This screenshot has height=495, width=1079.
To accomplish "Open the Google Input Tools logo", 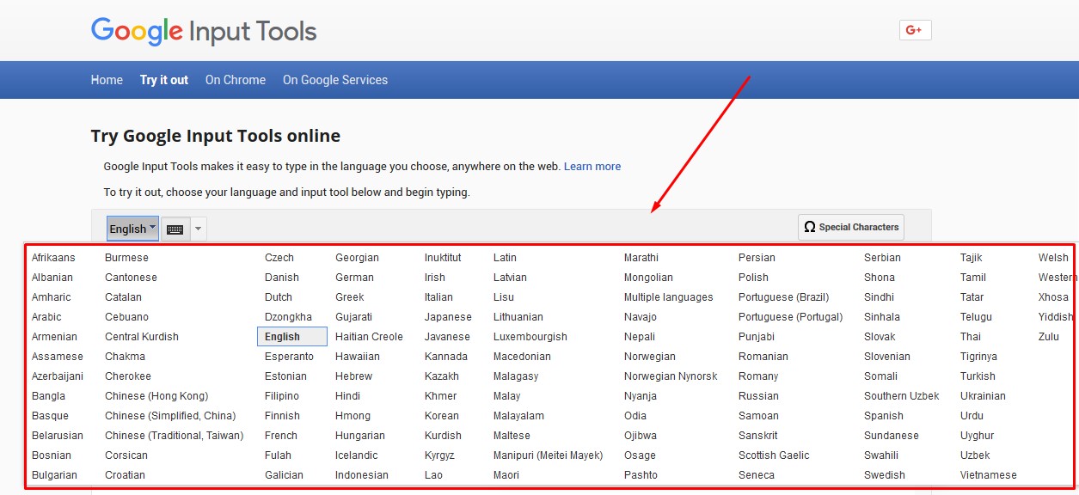I will pos(204,32).
